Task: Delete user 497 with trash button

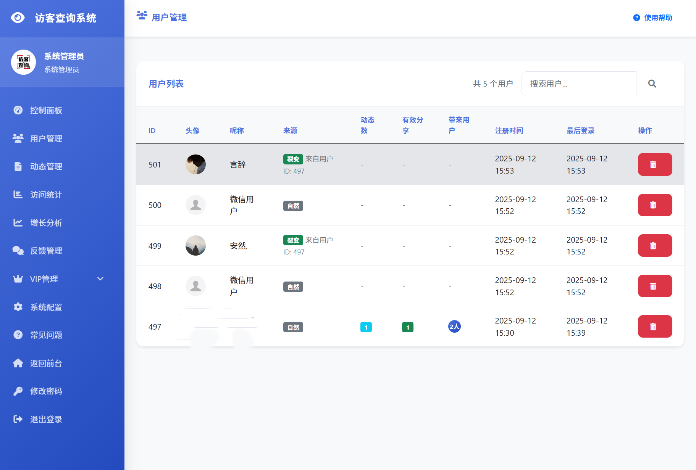Action: (655, 327)
